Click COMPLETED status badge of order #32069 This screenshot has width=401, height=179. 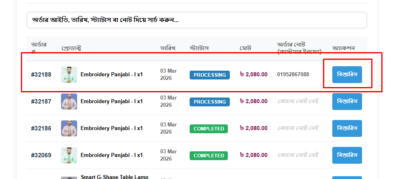[209, 156]
